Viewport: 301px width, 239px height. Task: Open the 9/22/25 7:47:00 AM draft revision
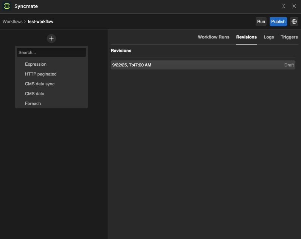(x=203, y=65)
